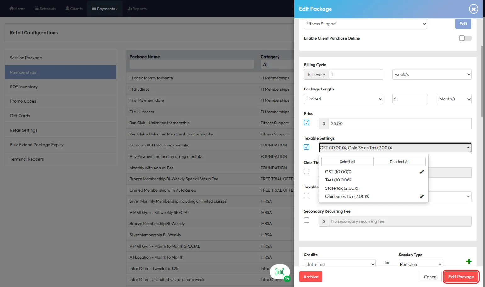Toggle Enable Client Purchase Online switch
Viewport: 485px width, 287px height.
click(x=465, y=38)
